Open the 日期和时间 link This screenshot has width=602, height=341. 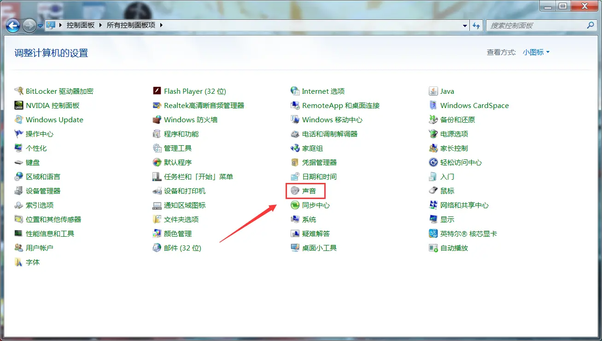[319, 176]
